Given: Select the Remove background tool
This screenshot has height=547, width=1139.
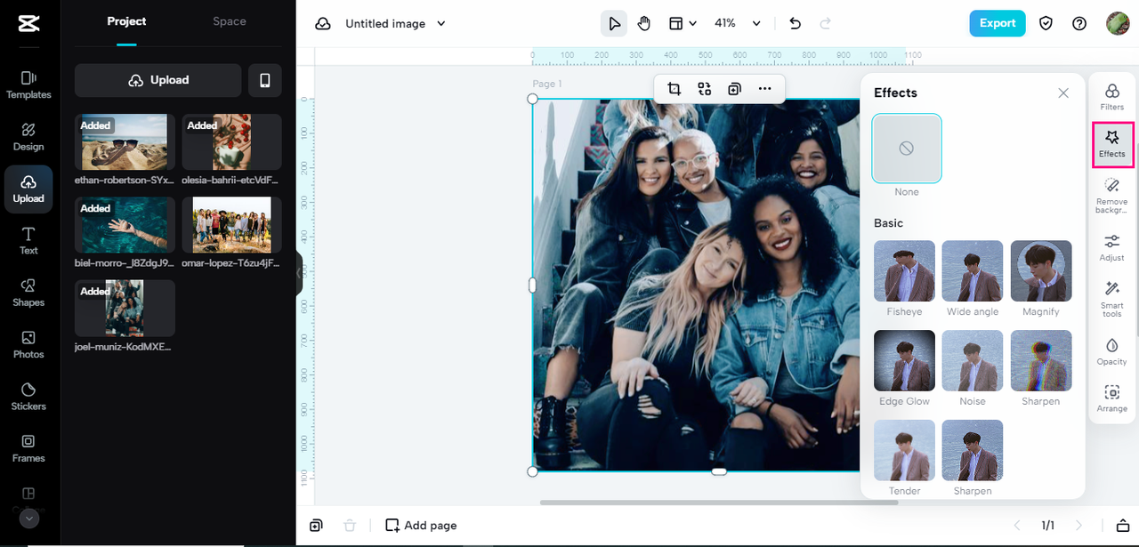Looking at the screenshot, I should tap(1111, 195).
